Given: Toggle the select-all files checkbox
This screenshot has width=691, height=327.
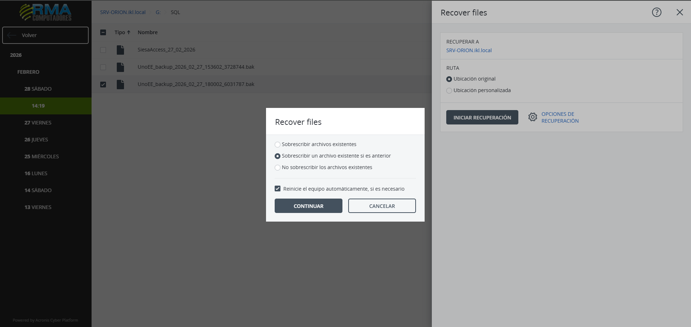Looking at the screenshot, I should click(x=103, y=32).
